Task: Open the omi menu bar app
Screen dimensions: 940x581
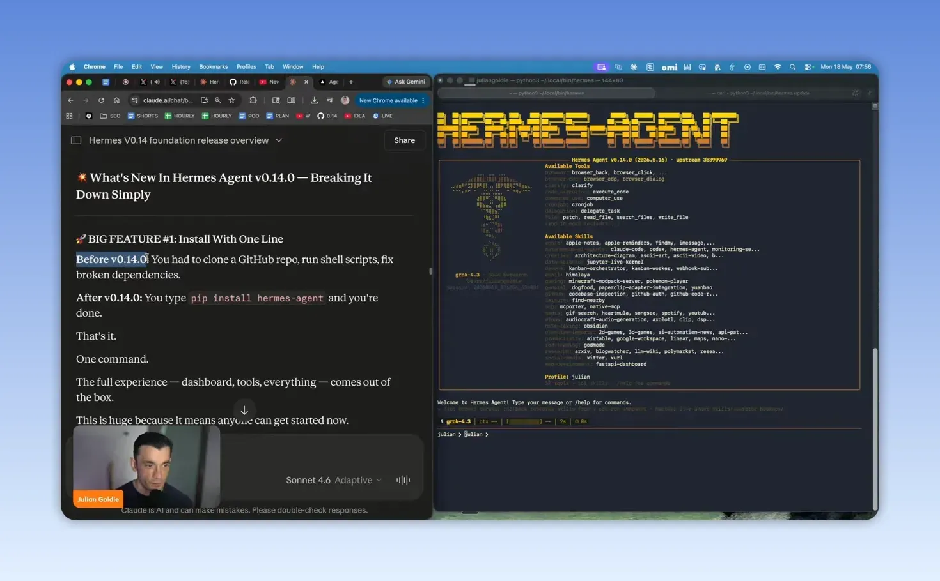Action: [x=669, y=67]
